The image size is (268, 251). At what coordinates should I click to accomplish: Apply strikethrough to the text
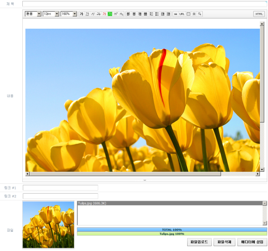pyautogui.click(x=98, y=14)
